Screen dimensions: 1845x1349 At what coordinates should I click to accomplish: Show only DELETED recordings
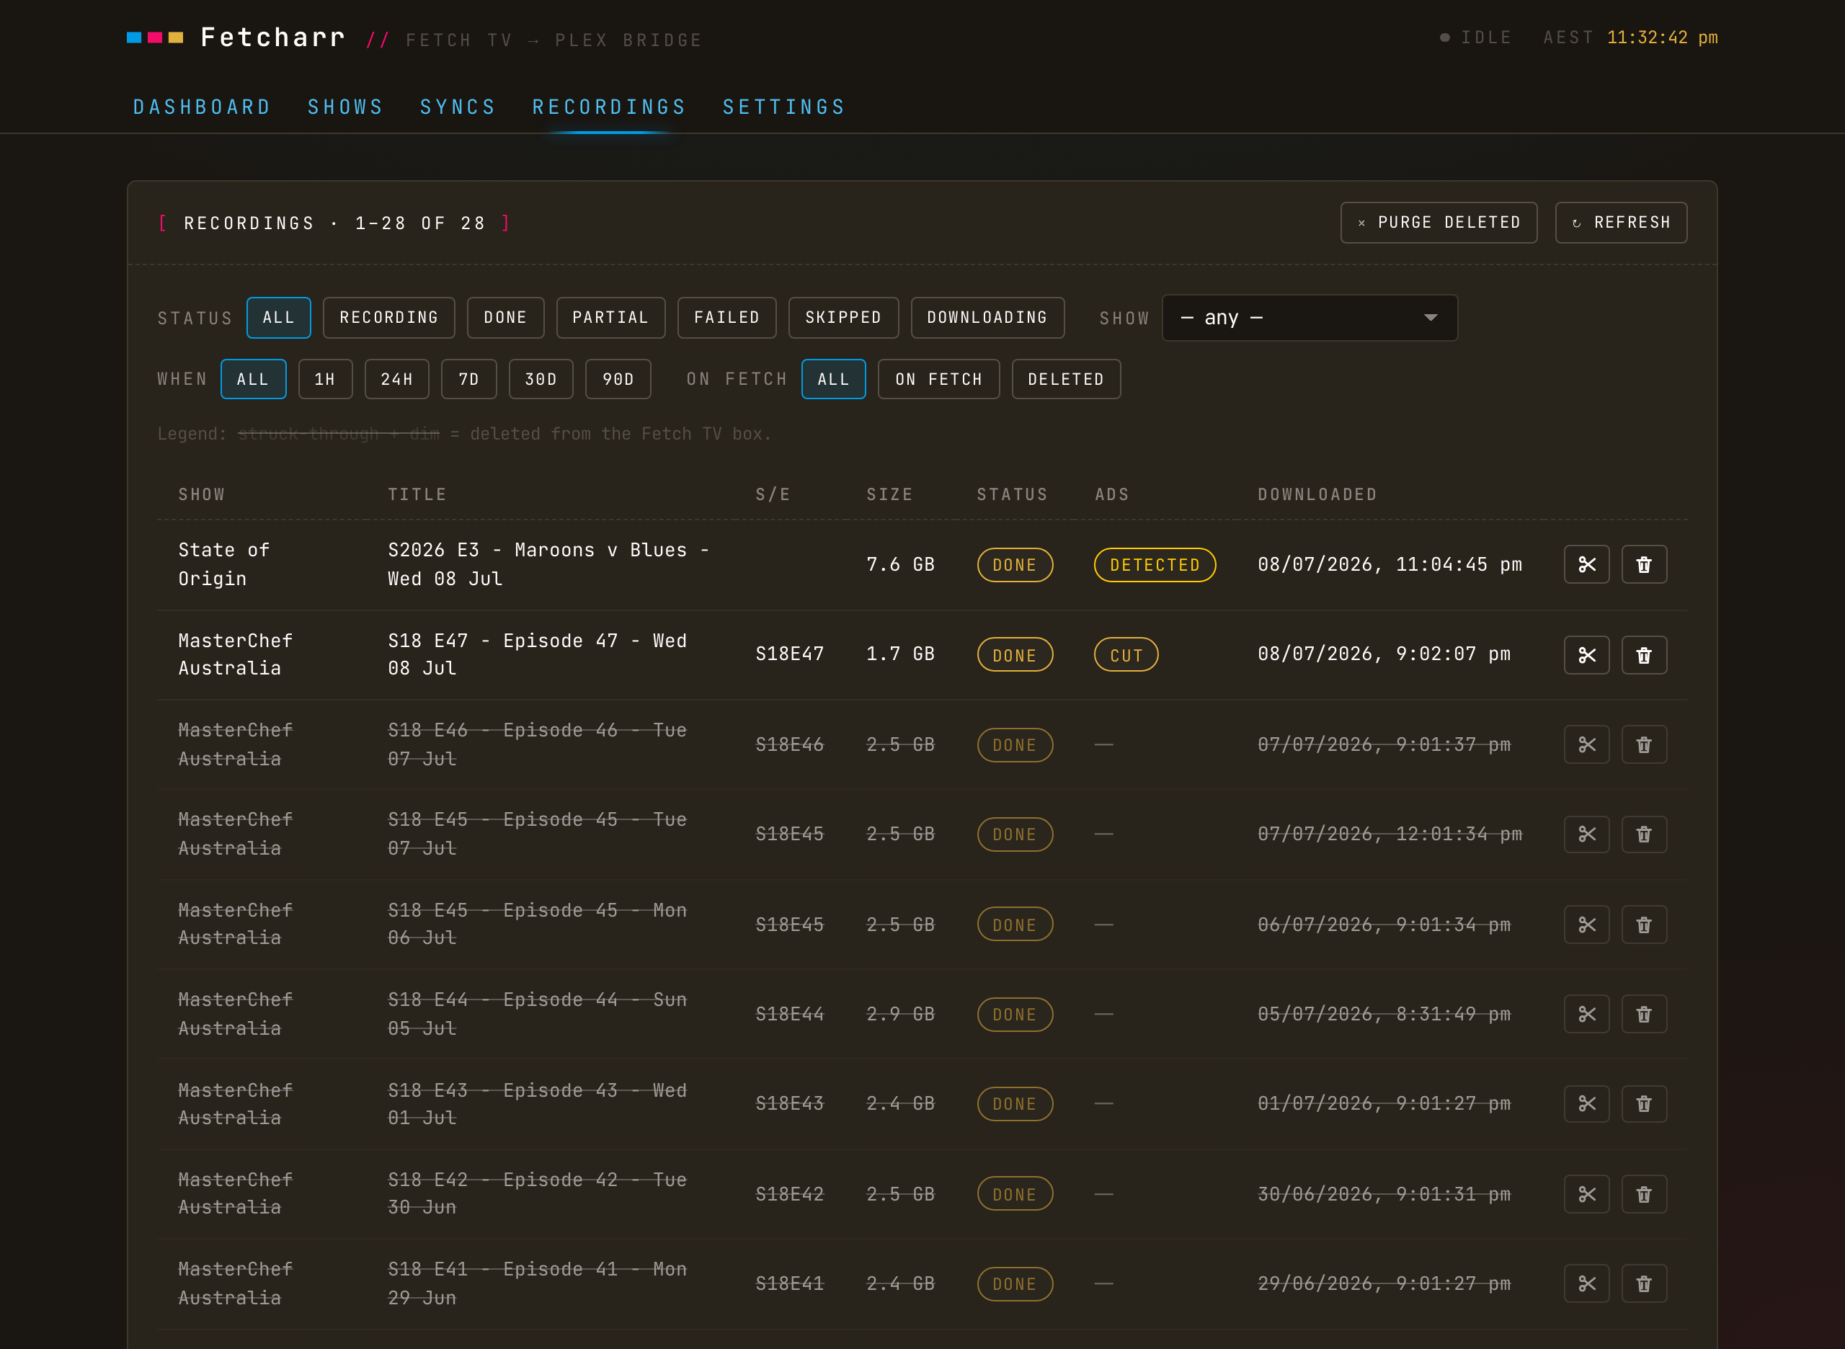click(1066, 379)
